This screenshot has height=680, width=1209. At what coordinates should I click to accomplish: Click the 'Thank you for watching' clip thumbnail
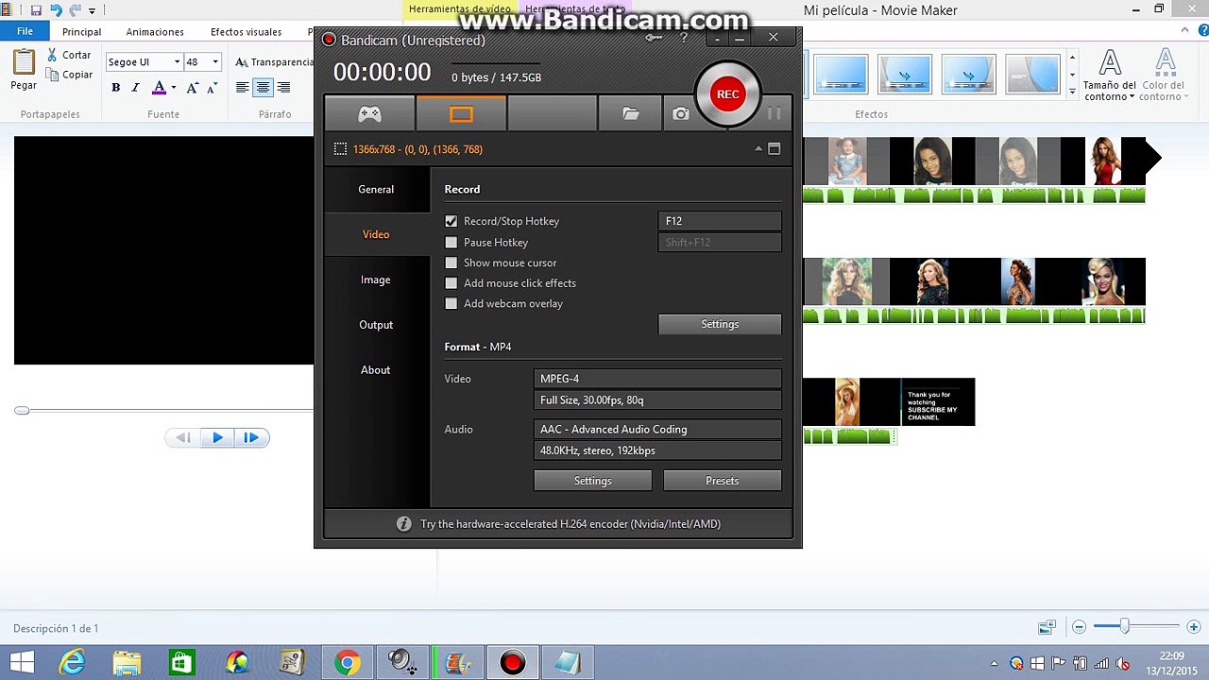coord(937,402)
